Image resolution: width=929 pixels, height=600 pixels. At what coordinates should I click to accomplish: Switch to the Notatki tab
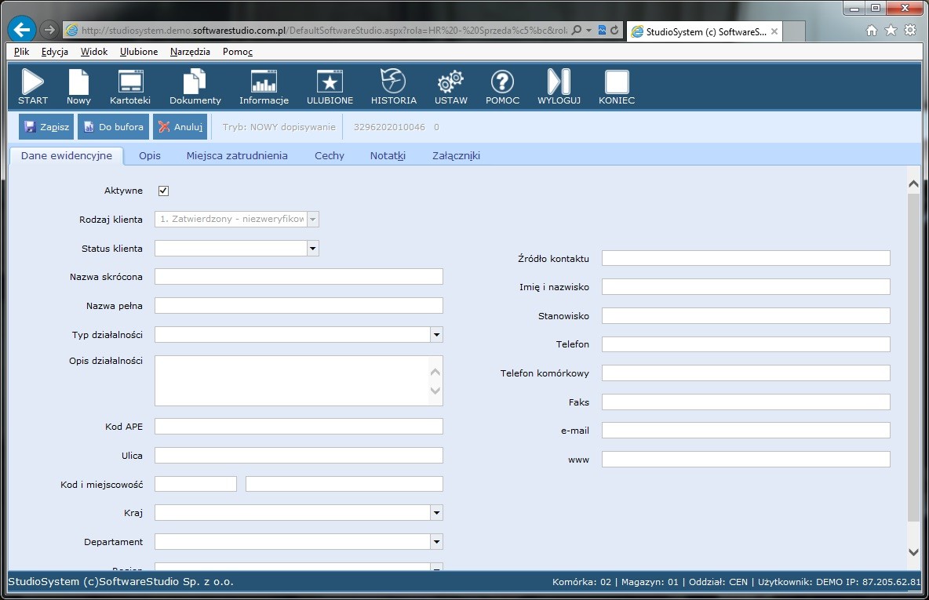(388, 156)
